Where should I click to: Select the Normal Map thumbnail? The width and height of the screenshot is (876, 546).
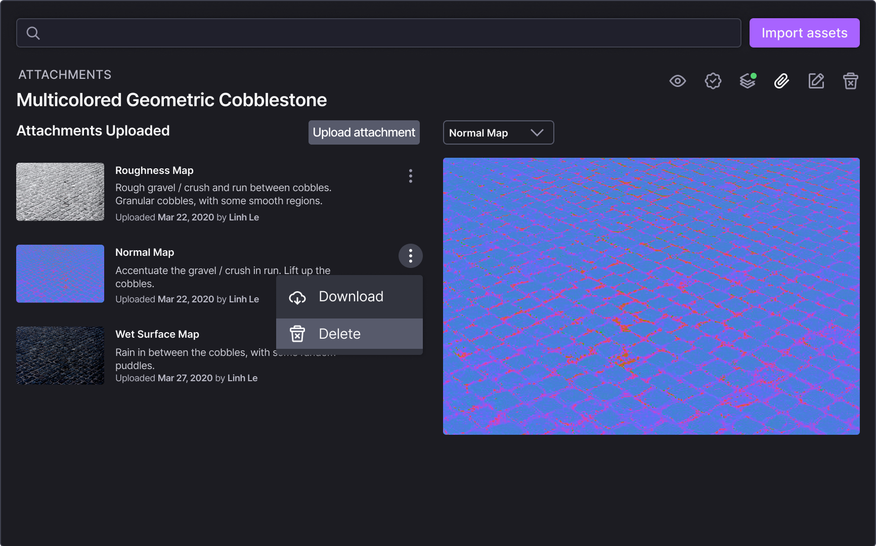pyautogui.click(x=60, y=274)
